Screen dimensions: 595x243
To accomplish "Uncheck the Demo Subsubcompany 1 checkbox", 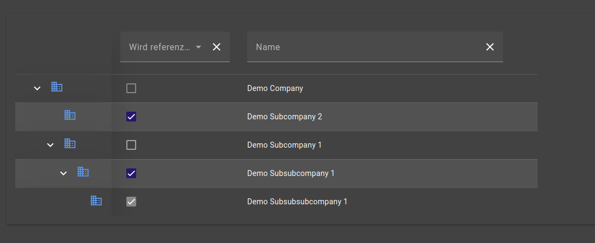I will 131,173.
